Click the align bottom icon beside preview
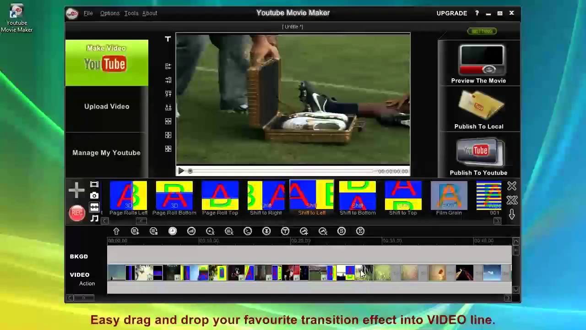 168,107
